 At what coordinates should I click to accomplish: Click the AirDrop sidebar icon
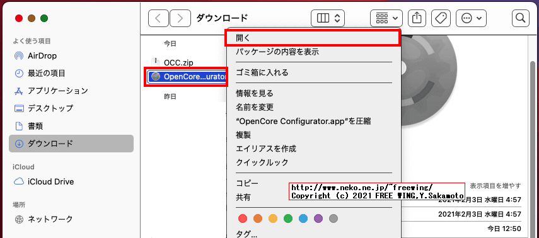[19, 55]
